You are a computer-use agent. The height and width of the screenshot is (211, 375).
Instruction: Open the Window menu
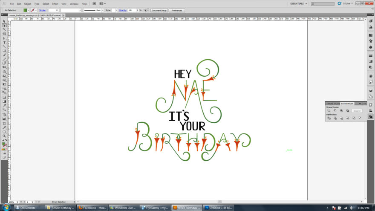coord(74,4)
